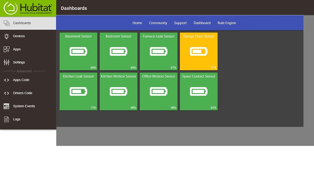Navigate to Community
The height and width of the screenshot is (181, 314).
coord(158,23)
